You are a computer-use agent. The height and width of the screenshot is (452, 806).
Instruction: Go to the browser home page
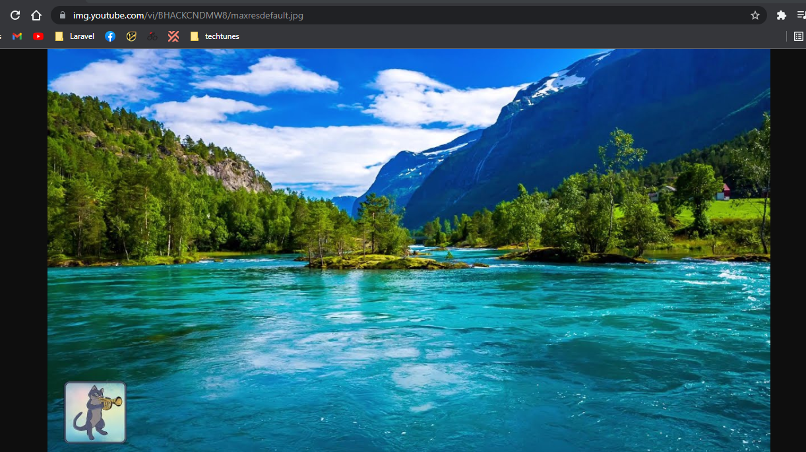click(36, 15)
